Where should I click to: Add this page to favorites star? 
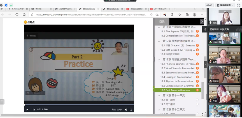pyautogui.click(x=157, y=14)
